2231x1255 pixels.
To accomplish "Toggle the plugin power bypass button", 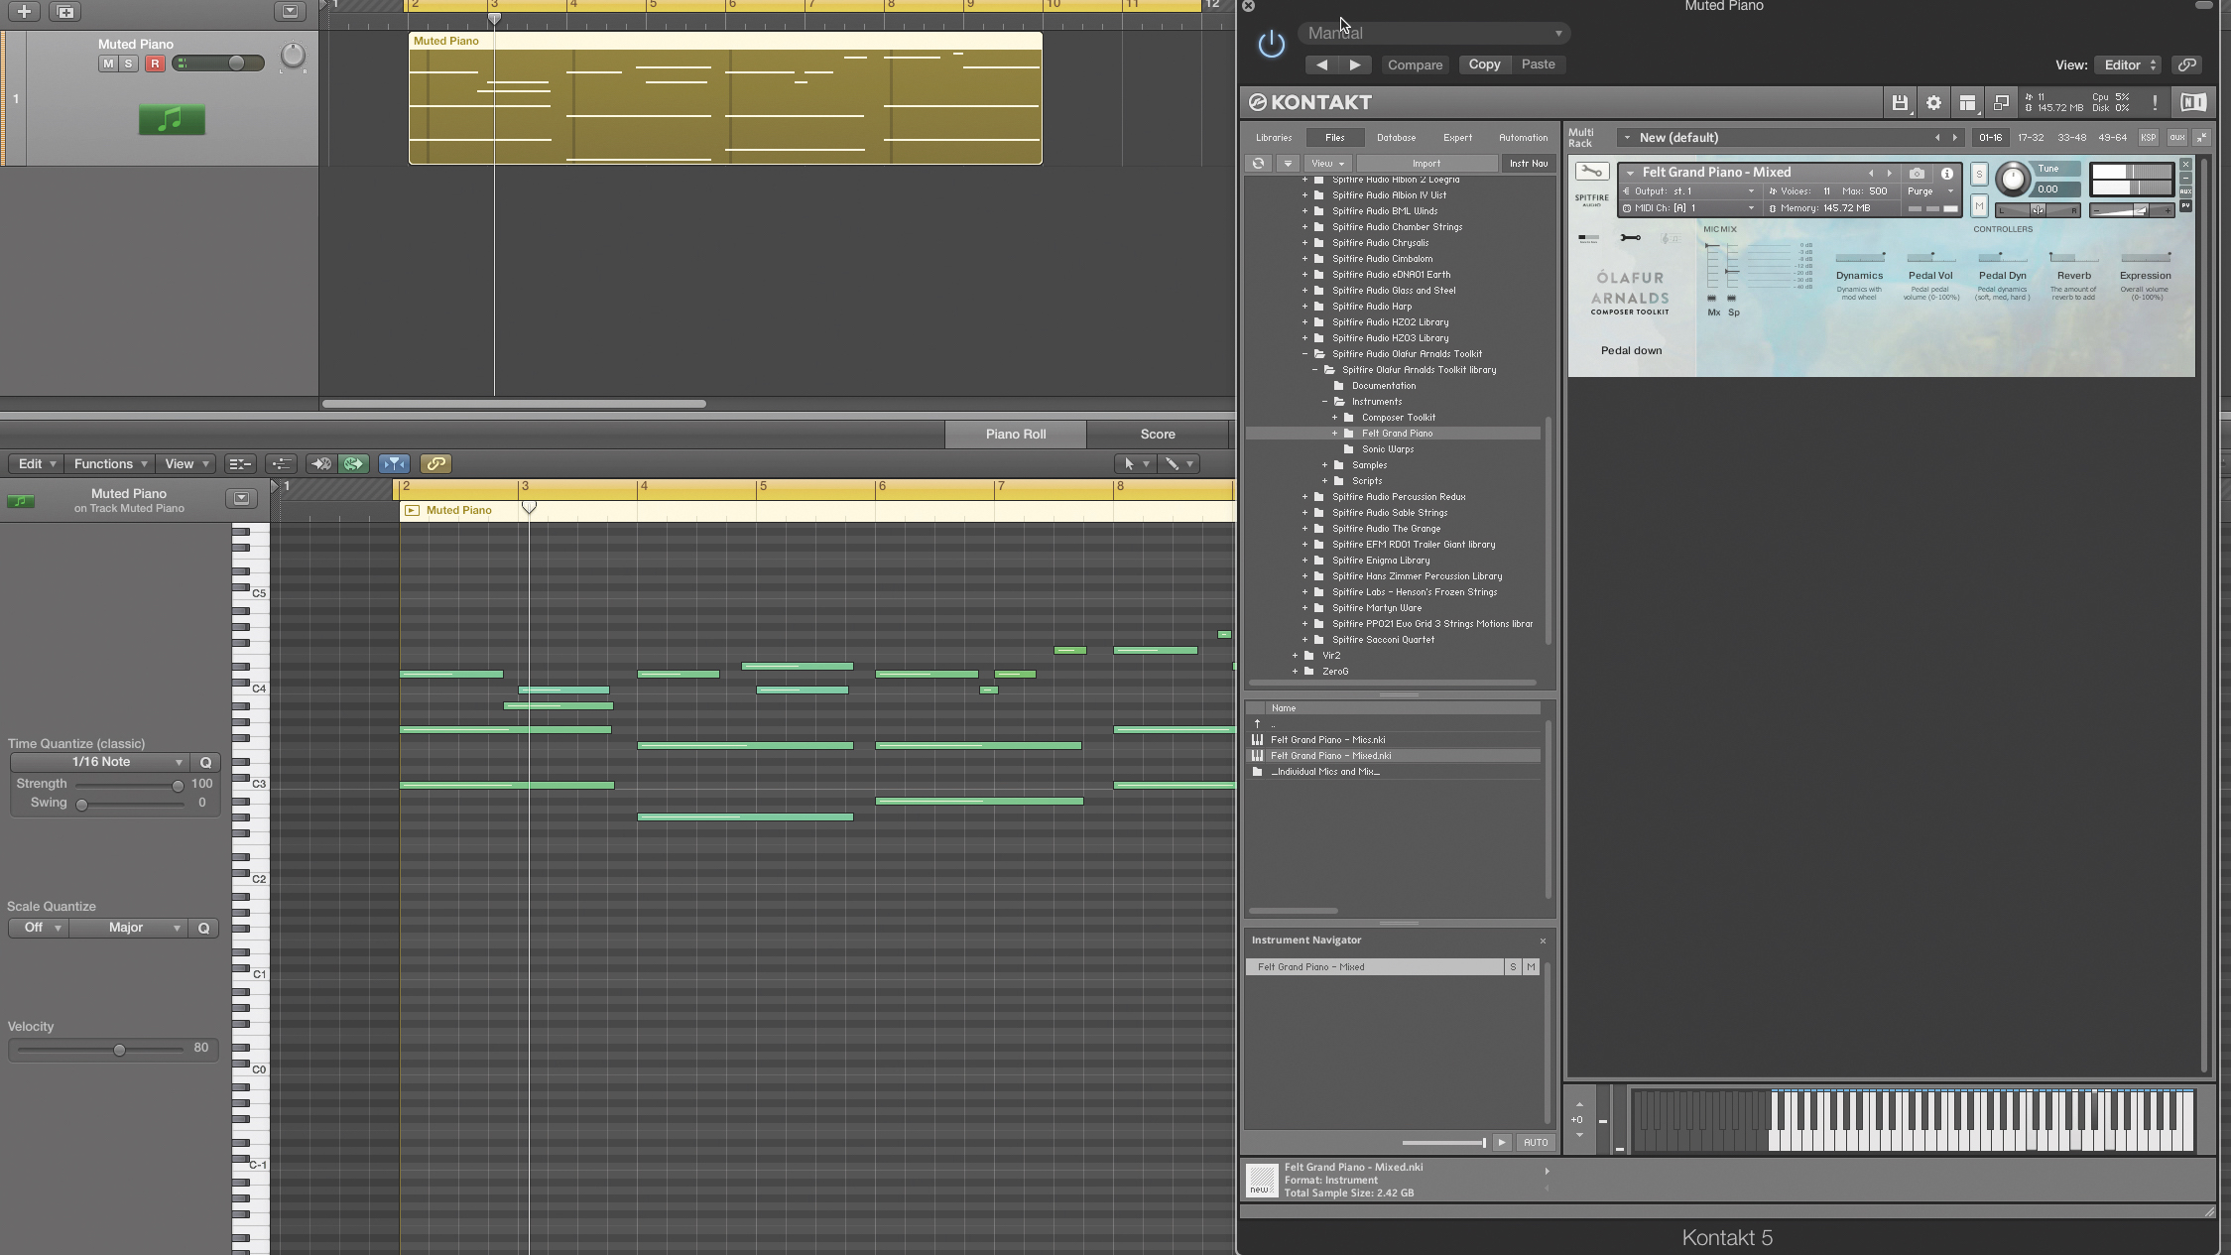I will coord(1271,44).
